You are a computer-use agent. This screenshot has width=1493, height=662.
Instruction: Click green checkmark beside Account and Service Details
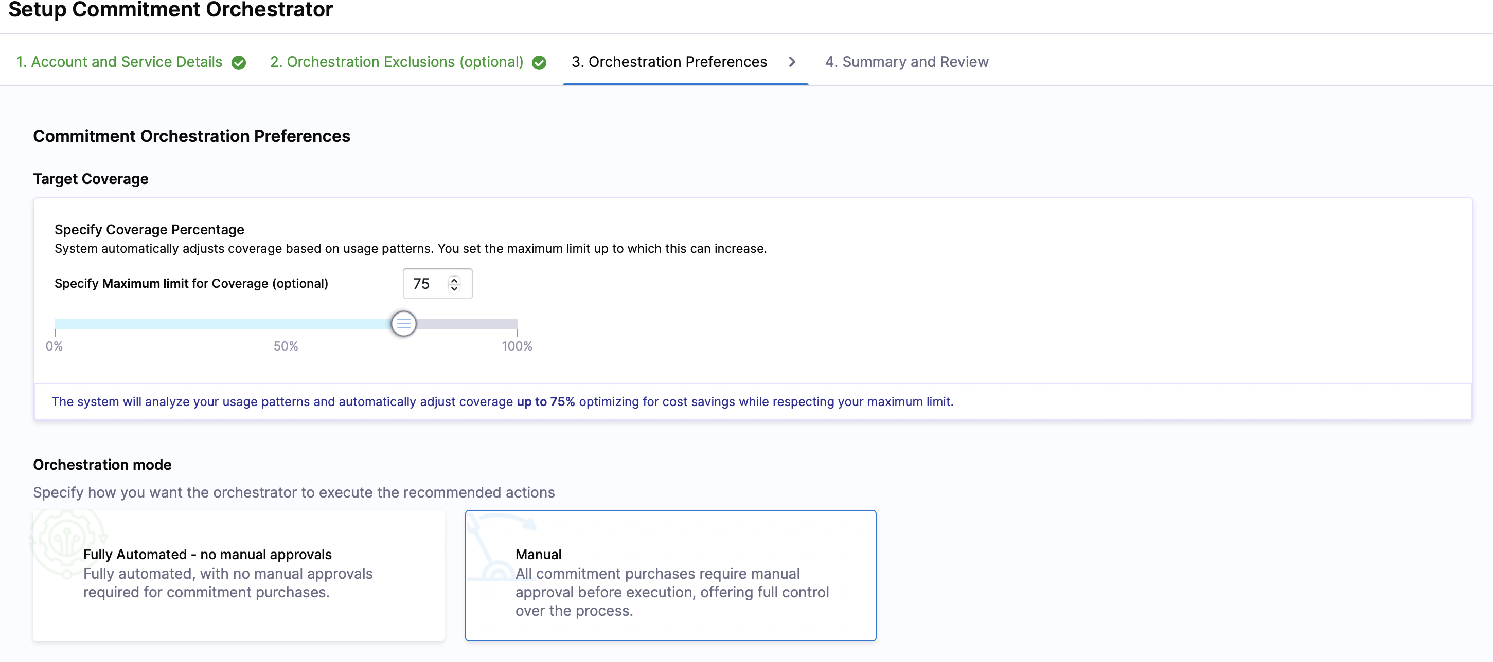[x=238, y=63]
